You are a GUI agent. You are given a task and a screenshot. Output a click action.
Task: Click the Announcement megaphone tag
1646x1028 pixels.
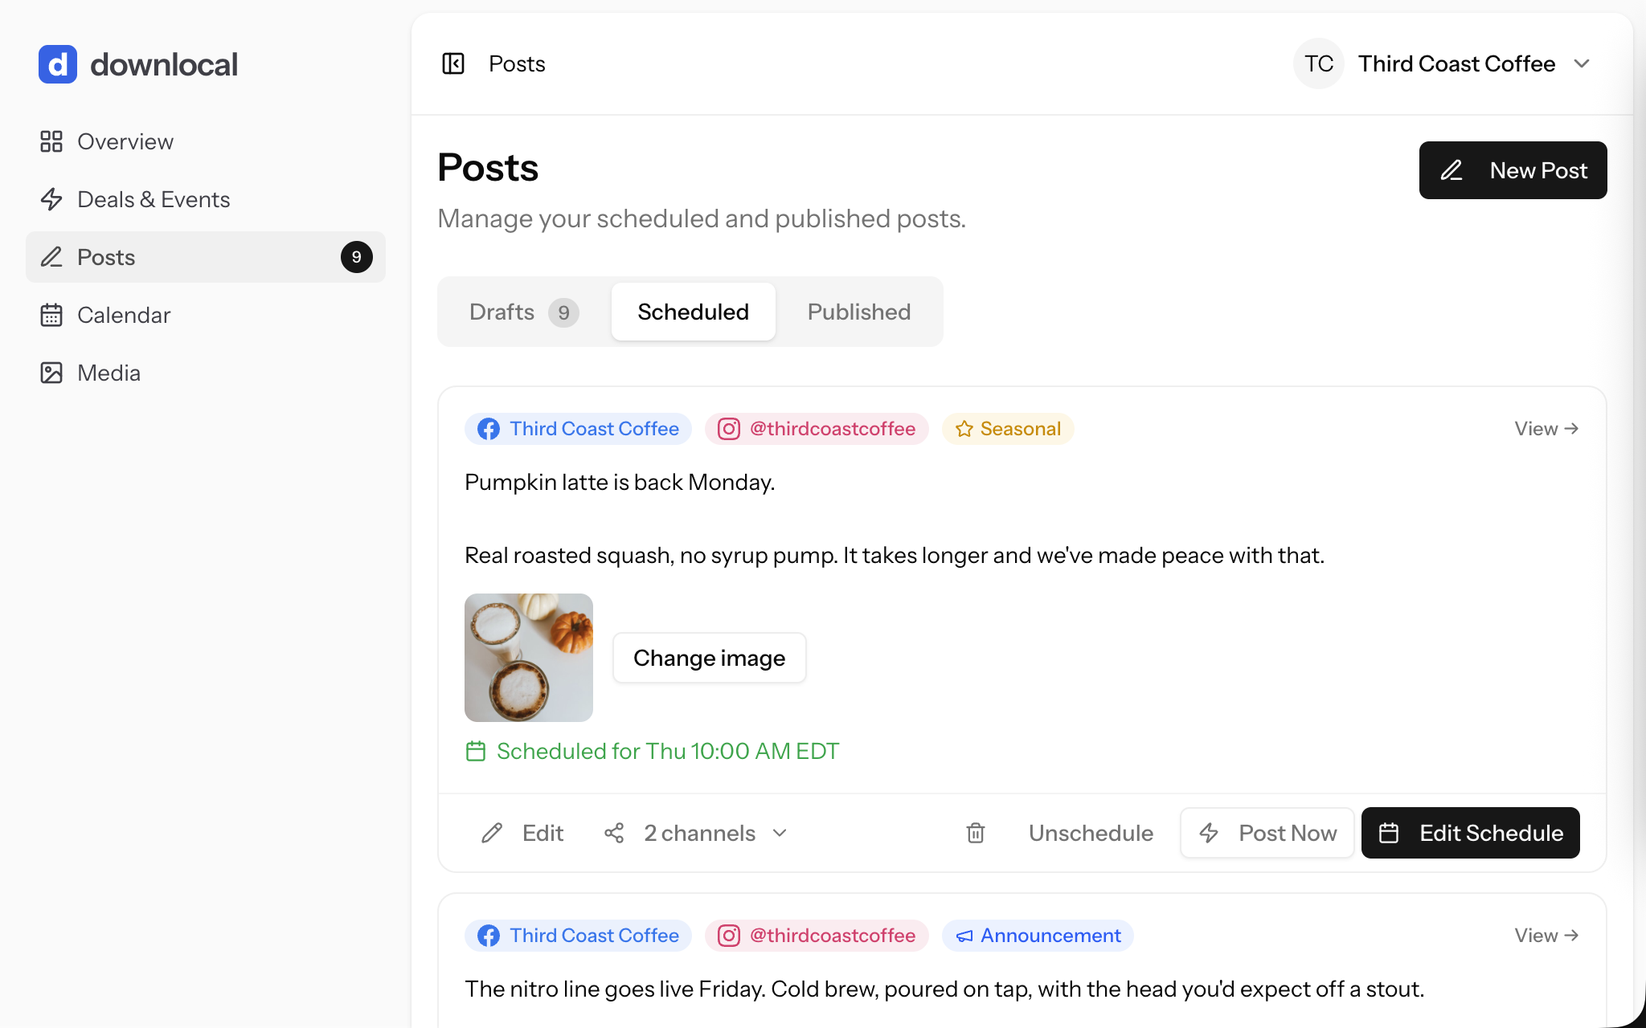click(1038, 936)
